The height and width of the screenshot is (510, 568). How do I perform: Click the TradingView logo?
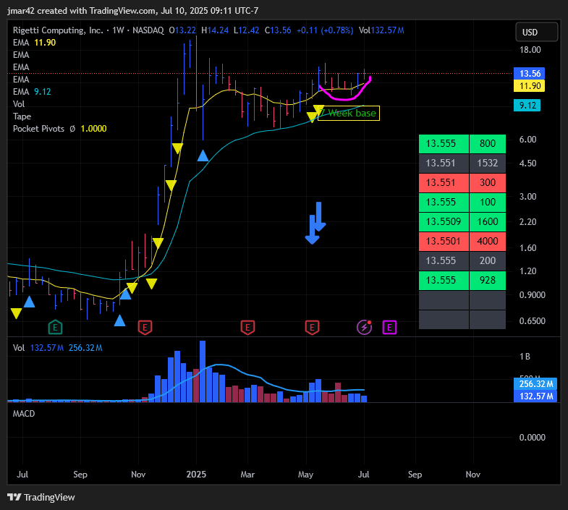(x=41, y=497)
